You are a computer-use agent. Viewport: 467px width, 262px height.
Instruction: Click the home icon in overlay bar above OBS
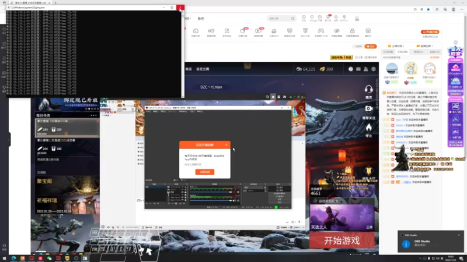tap(273, 97)
